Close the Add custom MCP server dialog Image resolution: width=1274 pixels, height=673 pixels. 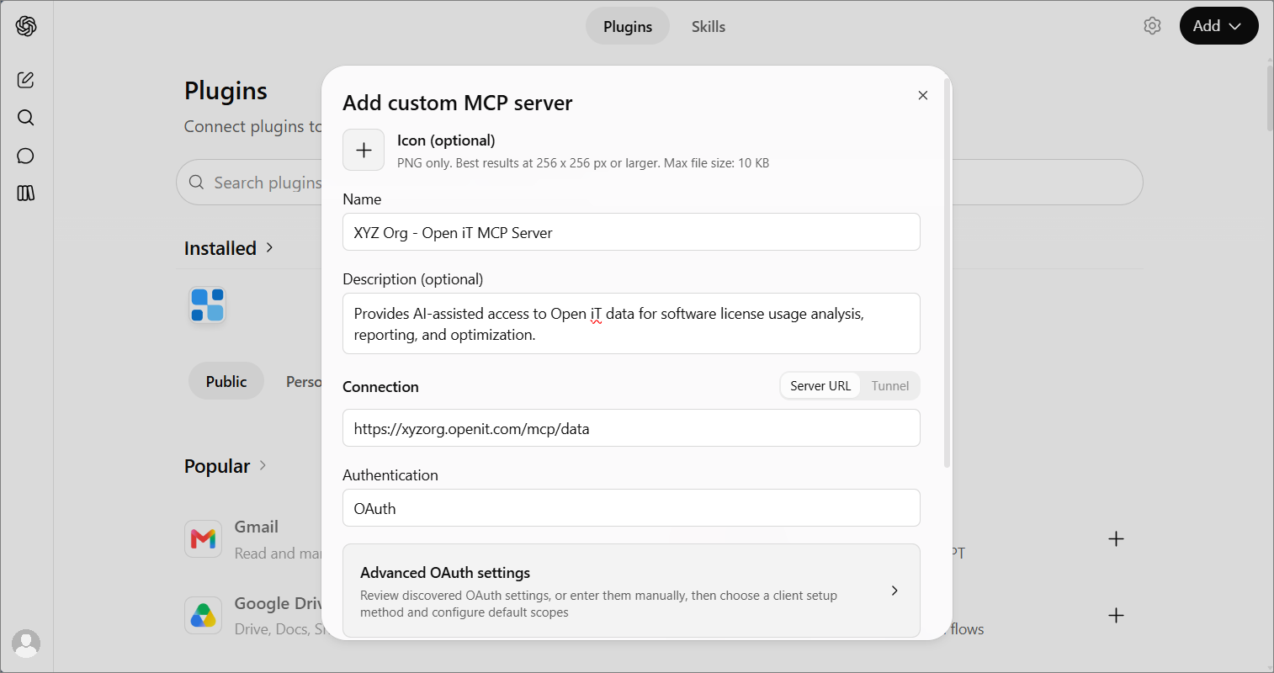(x=923, y=95)
